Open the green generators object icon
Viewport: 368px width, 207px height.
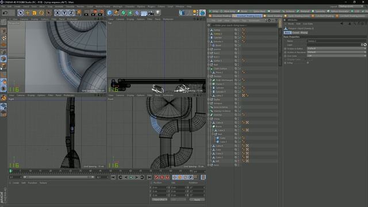coord(123,13)
